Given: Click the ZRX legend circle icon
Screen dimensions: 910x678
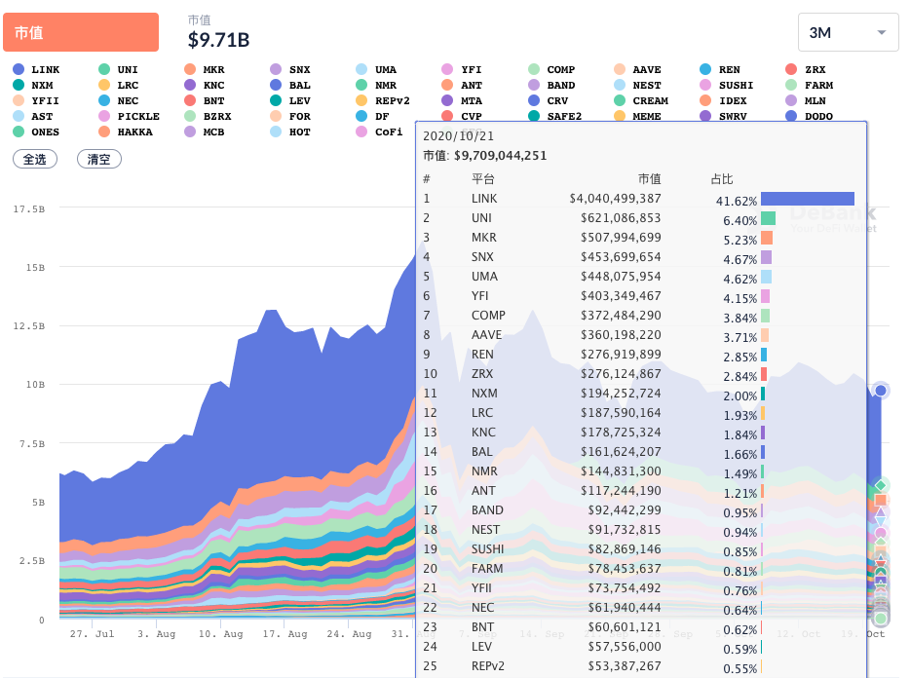Looking at the screenshot, I should (791, 70).
